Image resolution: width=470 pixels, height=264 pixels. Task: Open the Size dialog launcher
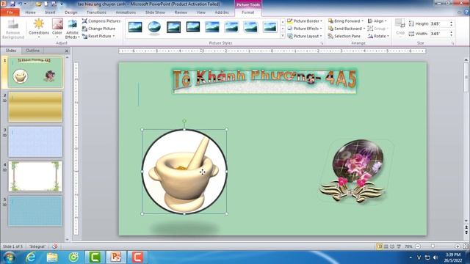click(x=452, y=43)
